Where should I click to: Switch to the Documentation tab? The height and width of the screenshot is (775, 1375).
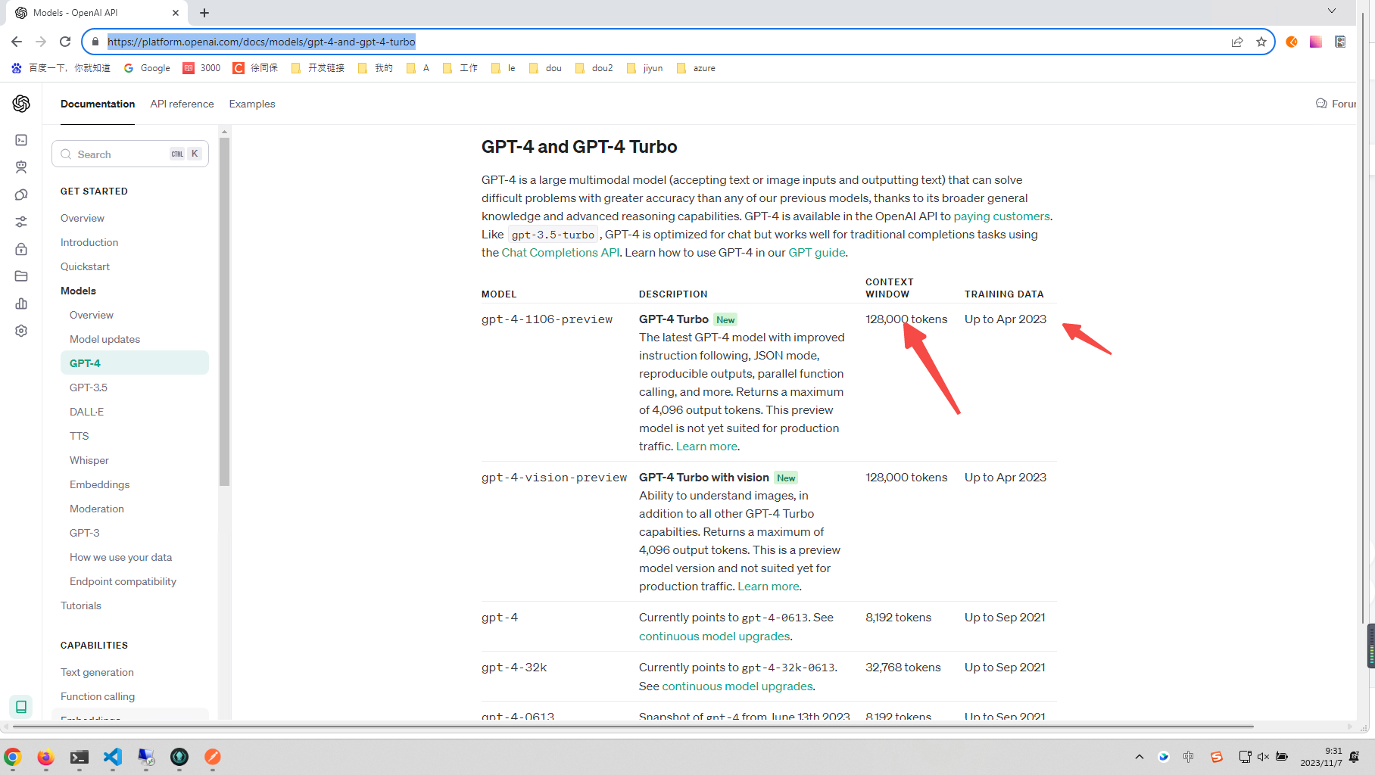pyautogui.click(x=98, y=104)
